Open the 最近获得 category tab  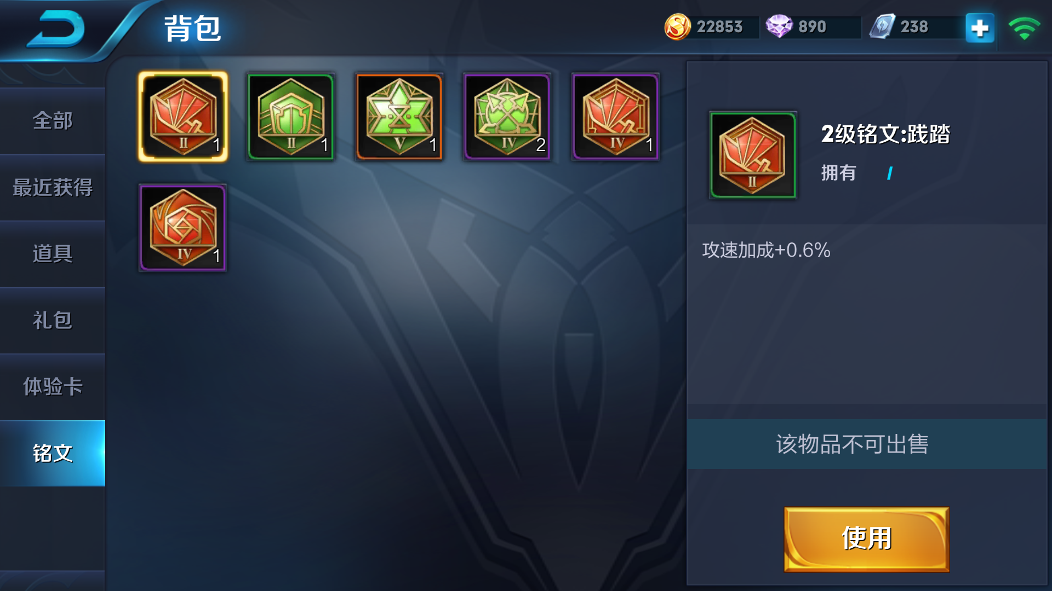point(53,188)
